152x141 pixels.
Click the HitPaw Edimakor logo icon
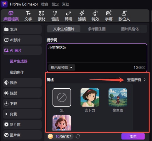pyautogui.click(x=4, y=4)
